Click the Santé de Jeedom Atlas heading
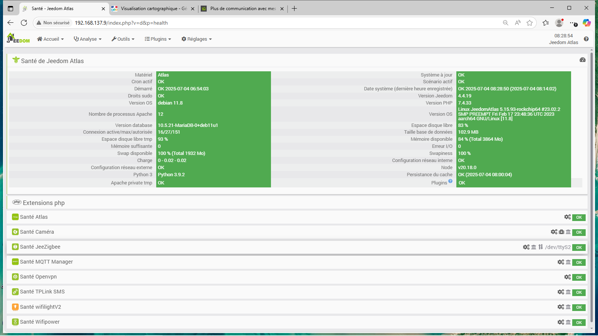The height and width of the screenshot is (336, 598). [x=52, y=61]
